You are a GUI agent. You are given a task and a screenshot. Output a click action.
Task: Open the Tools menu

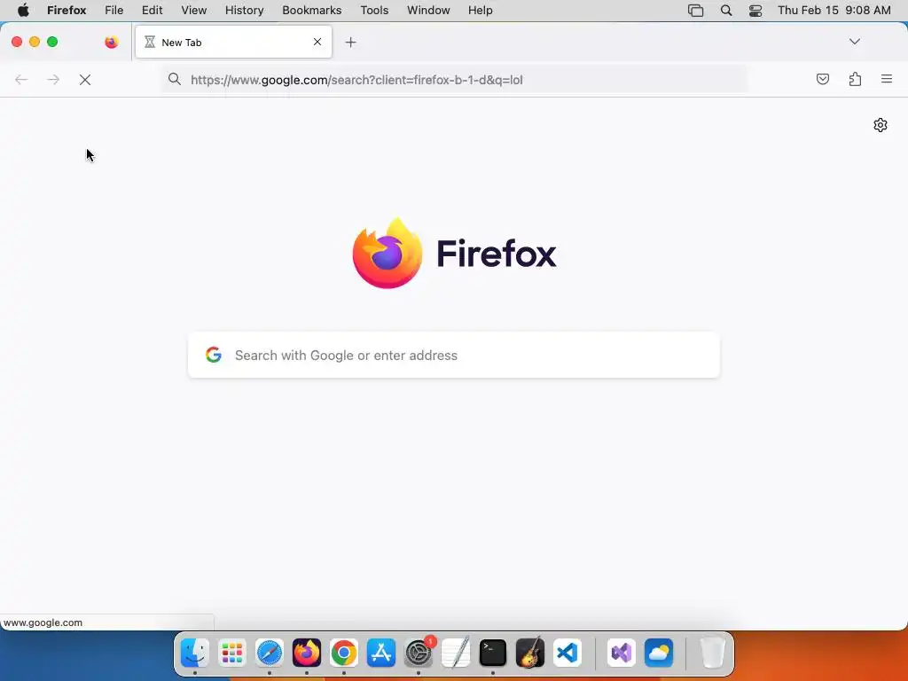[375, 11]
